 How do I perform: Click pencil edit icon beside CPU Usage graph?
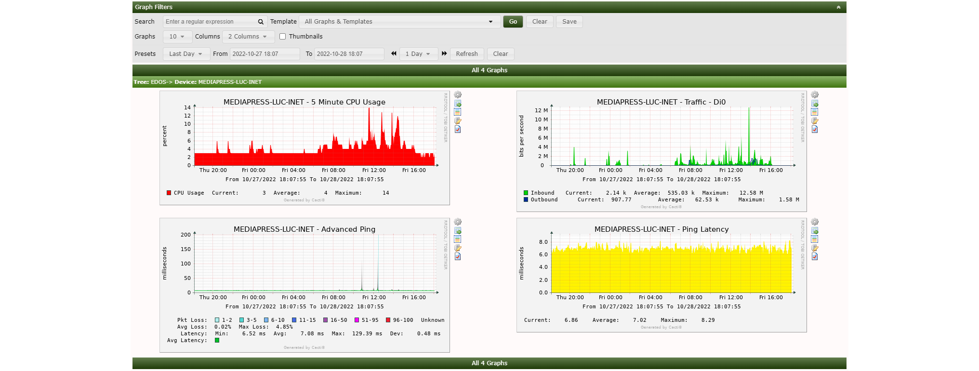458,120
